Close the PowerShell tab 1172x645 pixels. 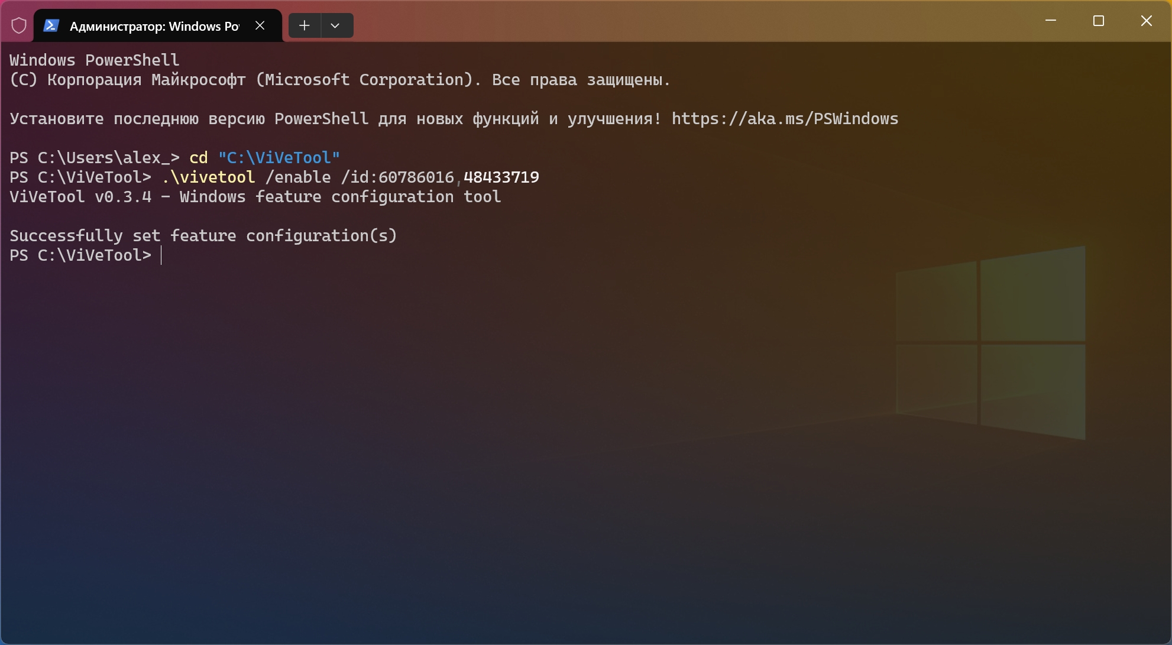[x=260, y=25]
